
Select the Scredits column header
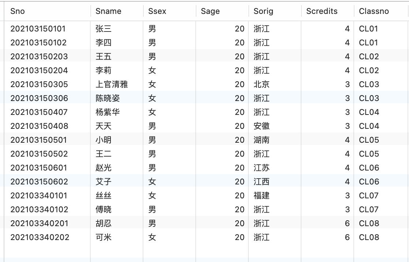322,11
